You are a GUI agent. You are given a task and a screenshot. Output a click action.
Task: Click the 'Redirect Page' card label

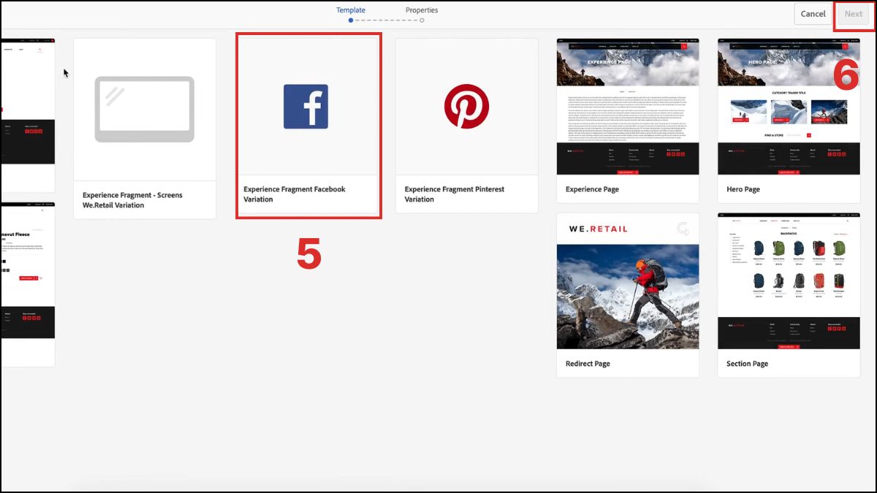pos(588,364)
